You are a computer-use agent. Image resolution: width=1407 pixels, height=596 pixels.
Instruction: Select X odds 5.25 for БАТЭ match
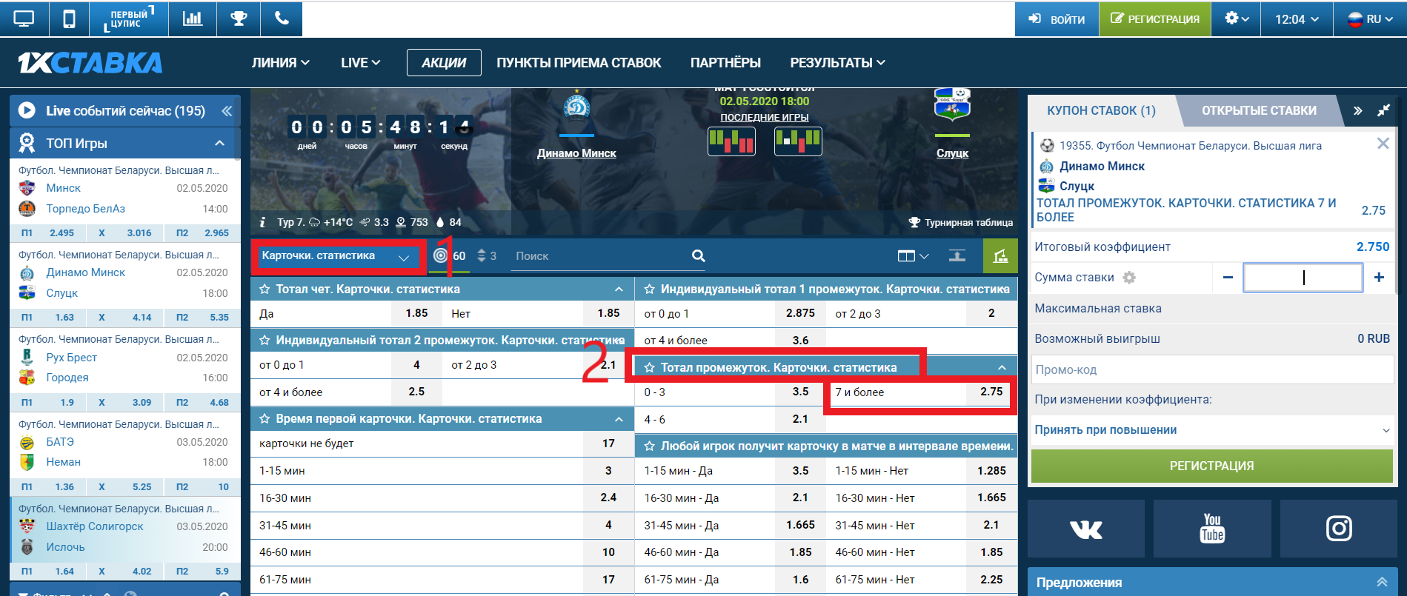click(126, 486)
